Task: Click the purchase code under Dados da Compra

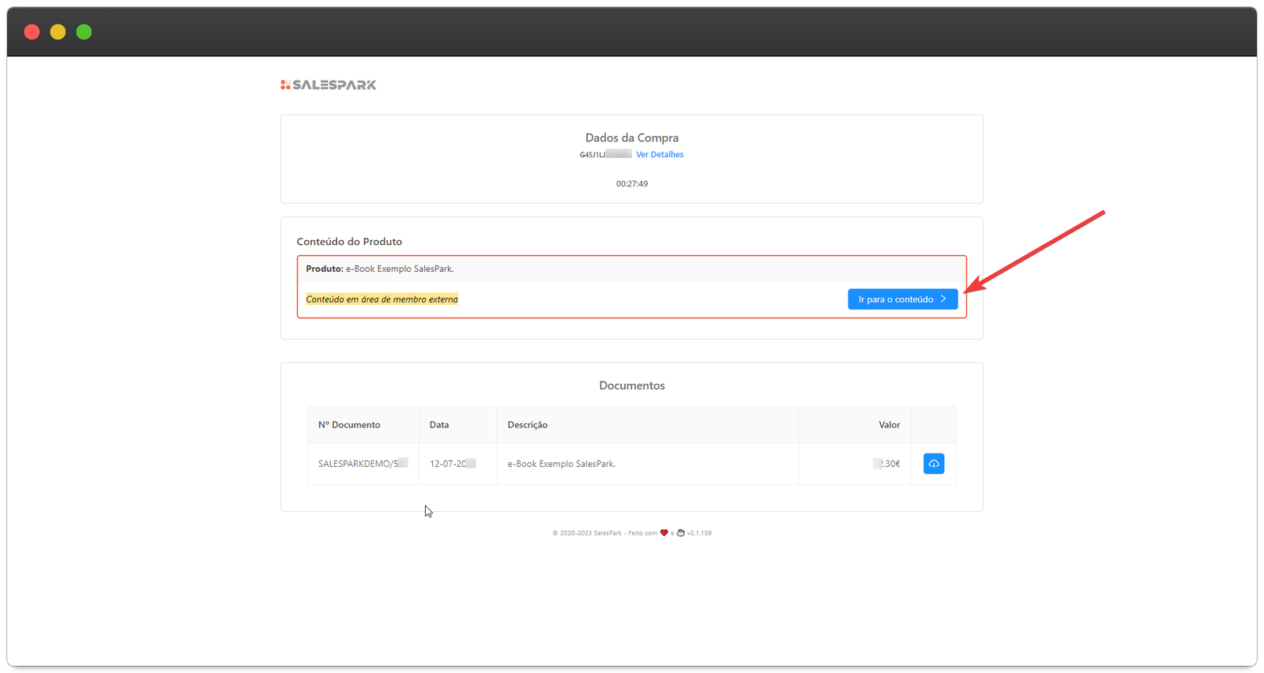Action: pos(604,155)
